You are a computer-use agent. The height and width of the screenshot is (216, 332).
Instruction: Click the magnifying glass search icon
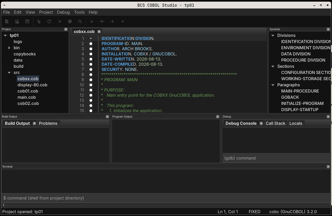80,21
